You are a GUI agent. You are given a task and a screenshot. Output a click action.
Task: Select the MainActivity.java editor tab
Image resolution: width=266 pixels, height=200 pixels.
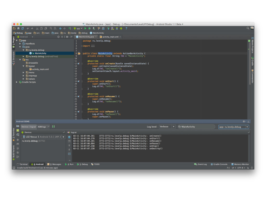tap(86, 37)
